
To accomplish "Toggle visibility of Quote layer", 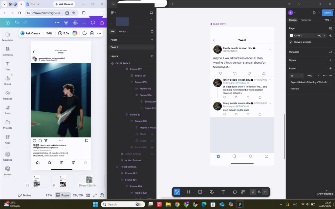I will [x=152, y=141].
